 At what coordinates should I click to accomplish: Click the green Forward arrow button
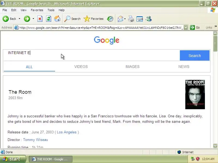coord(27,19)
